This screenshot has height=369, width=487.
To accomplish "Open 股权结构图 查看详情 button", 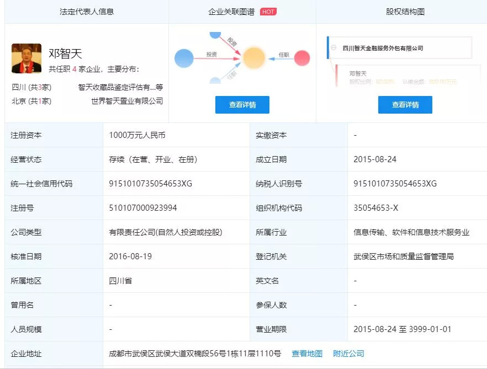I will coord(405,105).
